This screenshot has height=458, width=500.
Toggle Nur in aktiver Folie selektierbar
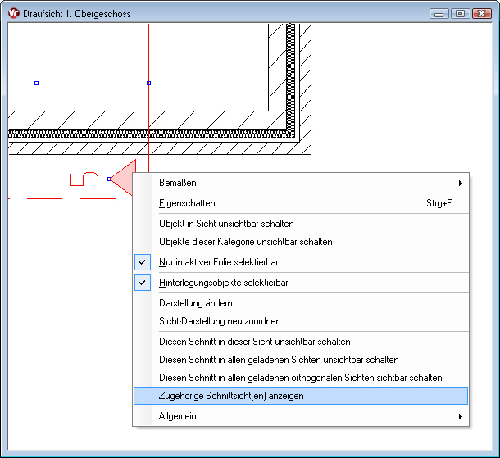coord(301,262)
